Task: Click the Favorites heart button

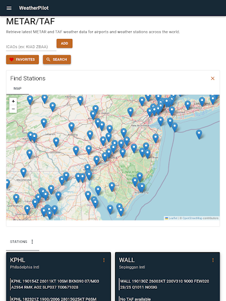Action: [22, 59]
